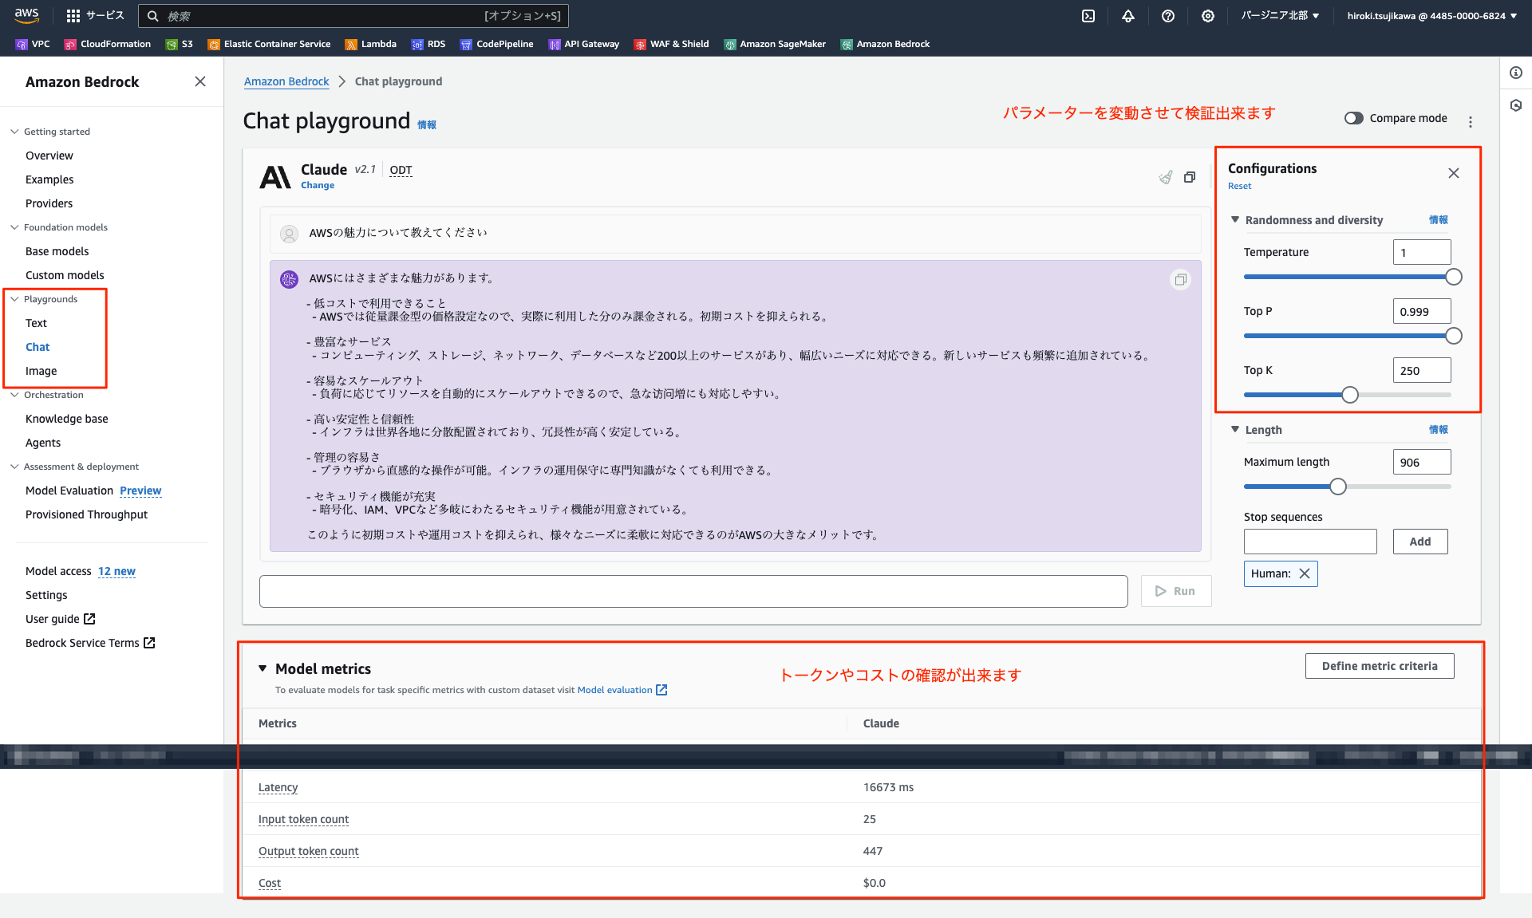This screenshot has width=1532, height=918.
Task: Open the help question mark icon
Action: [x=1168, y=16]
